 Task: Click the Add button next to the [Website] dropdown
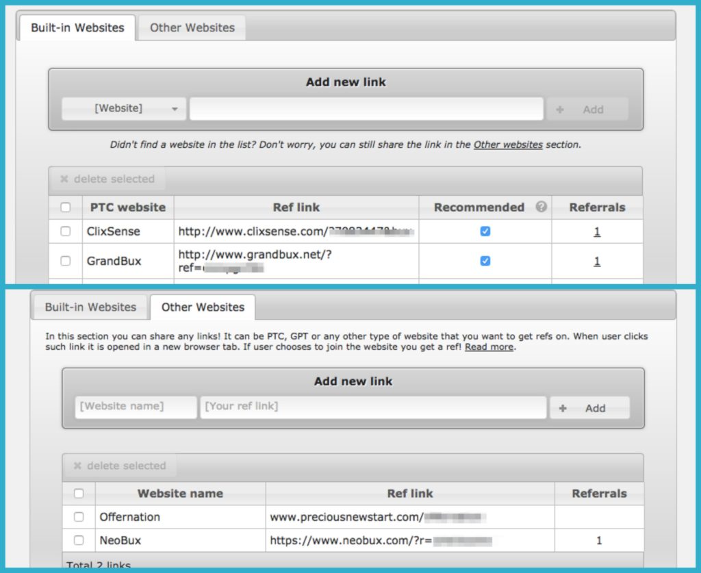pyautogui.click(x=587, y=110)
